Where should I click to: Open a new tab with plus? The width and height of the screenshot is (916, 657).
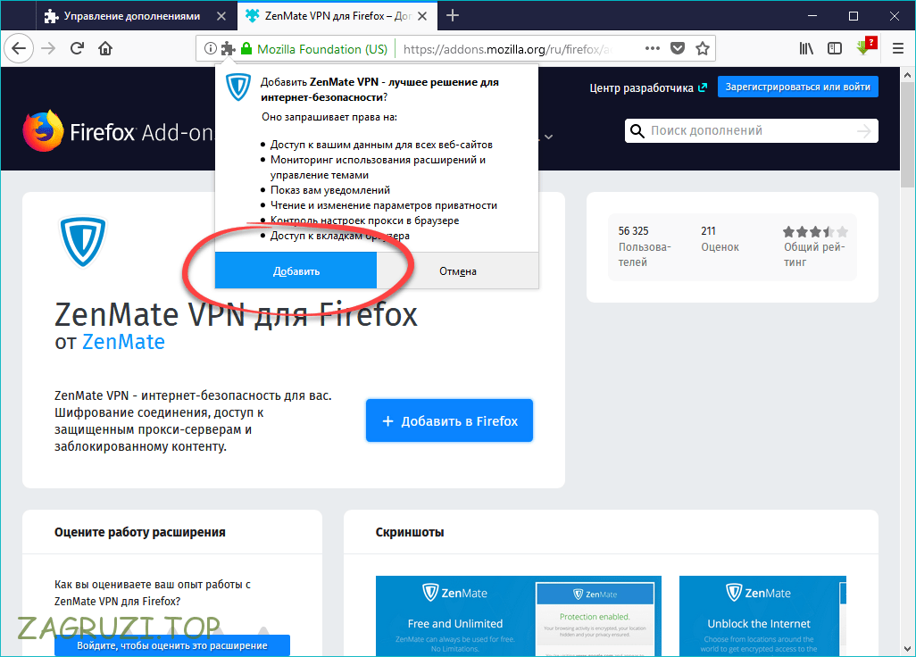pyautogui.click(x=452, y=16)
